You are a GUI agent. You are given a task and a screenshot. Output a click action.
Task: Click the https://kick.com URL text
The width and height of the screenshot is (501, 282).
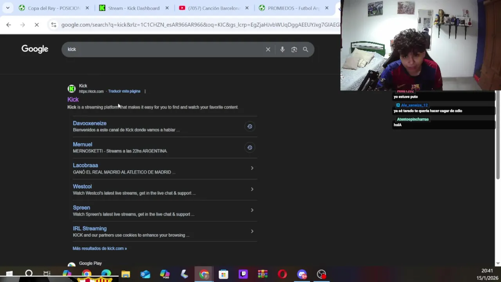(x=91, y=91)
